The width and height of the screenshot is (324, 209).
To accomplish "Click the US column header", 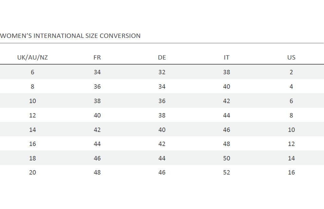I will 291,58.
